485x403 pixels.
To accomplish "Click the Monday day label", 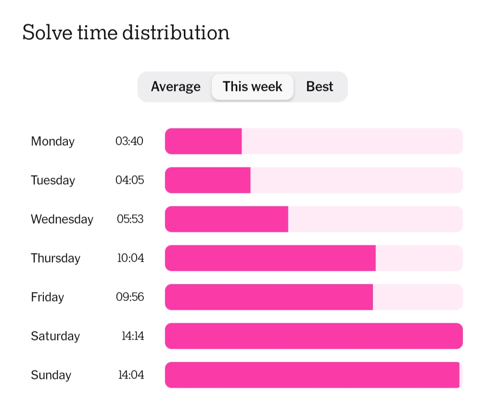I will click(53, 141).
